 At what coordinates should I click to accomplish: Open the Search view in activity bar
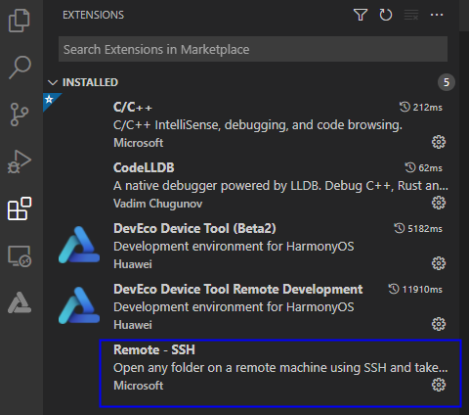pos(20,68)
